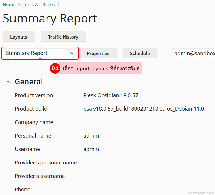Click the Summary Report page title
Image resolution: width=215 pixels, height=195 pixels.
pyautogui.click(x=50, y=19)
